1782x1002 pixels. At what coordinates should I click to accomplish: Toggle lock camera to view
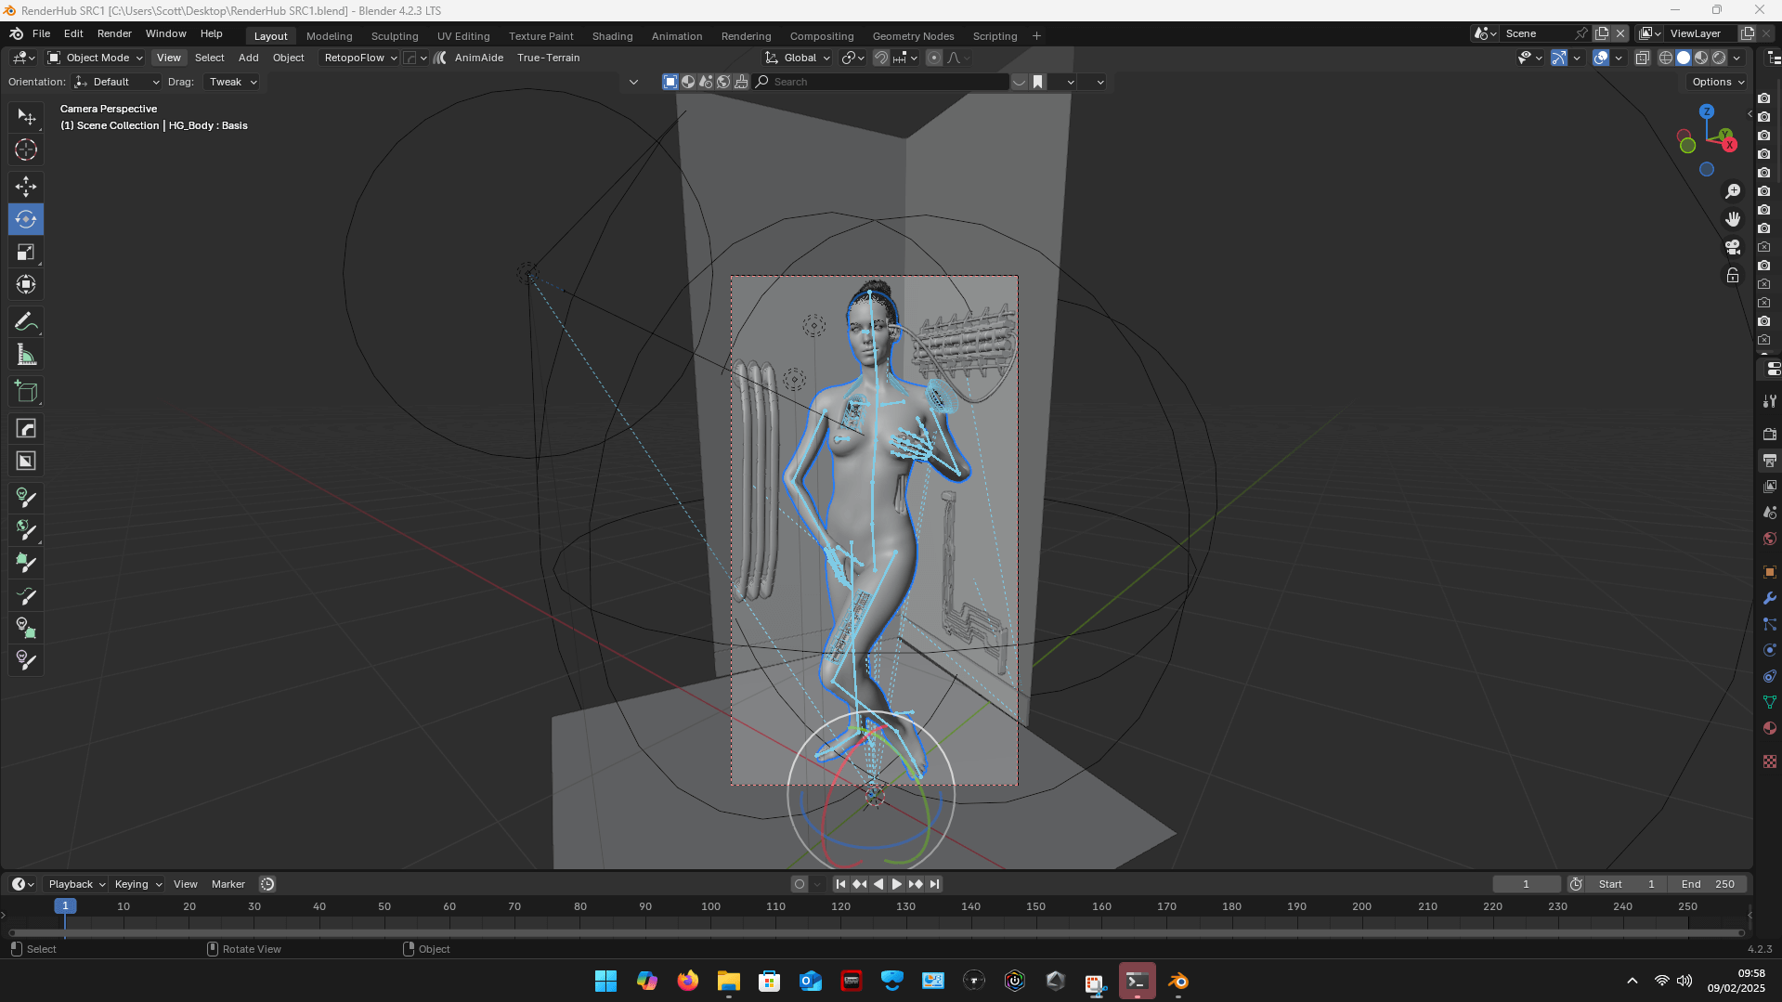click(1733, 276)
